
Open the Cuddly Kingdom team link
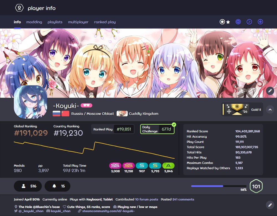pos(143,114)
